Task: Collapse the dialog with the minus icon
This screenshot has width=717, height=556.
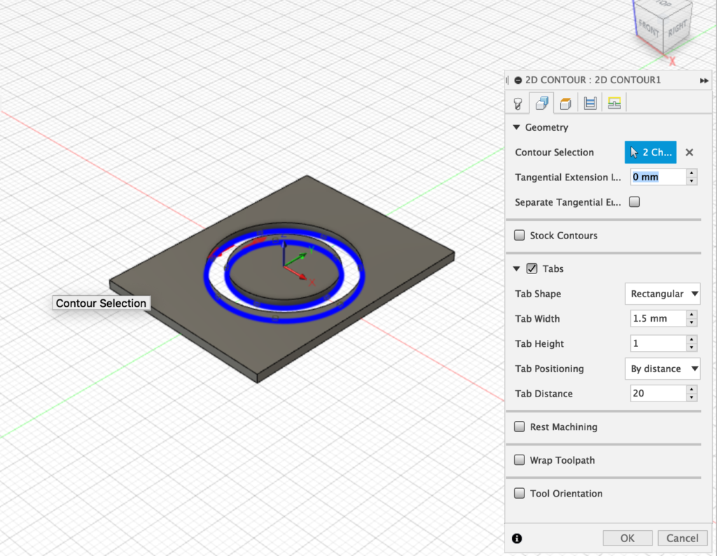Action: tap(517, 80)
